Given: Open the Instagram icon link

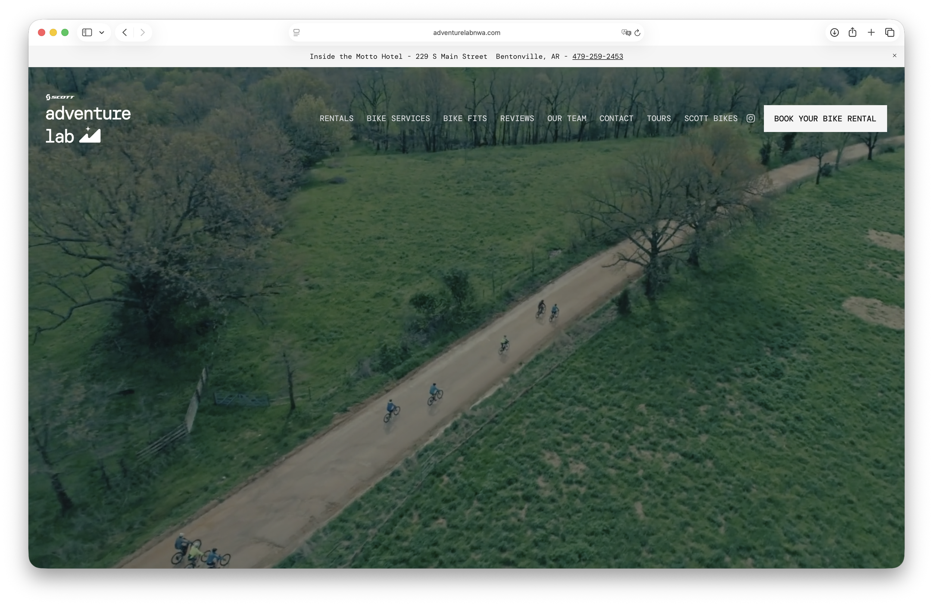Looking at the screenshot, I should tap(751, 118).
